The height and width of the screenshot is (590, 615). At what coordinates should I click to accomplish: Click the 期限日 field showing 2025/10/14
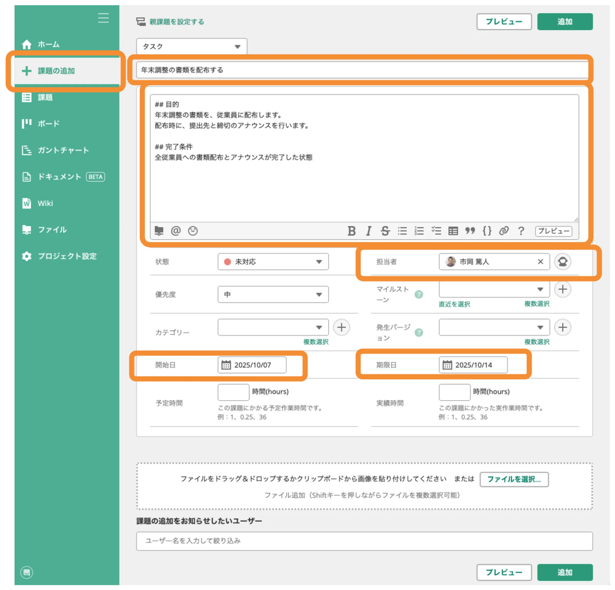tap(473, 365)
